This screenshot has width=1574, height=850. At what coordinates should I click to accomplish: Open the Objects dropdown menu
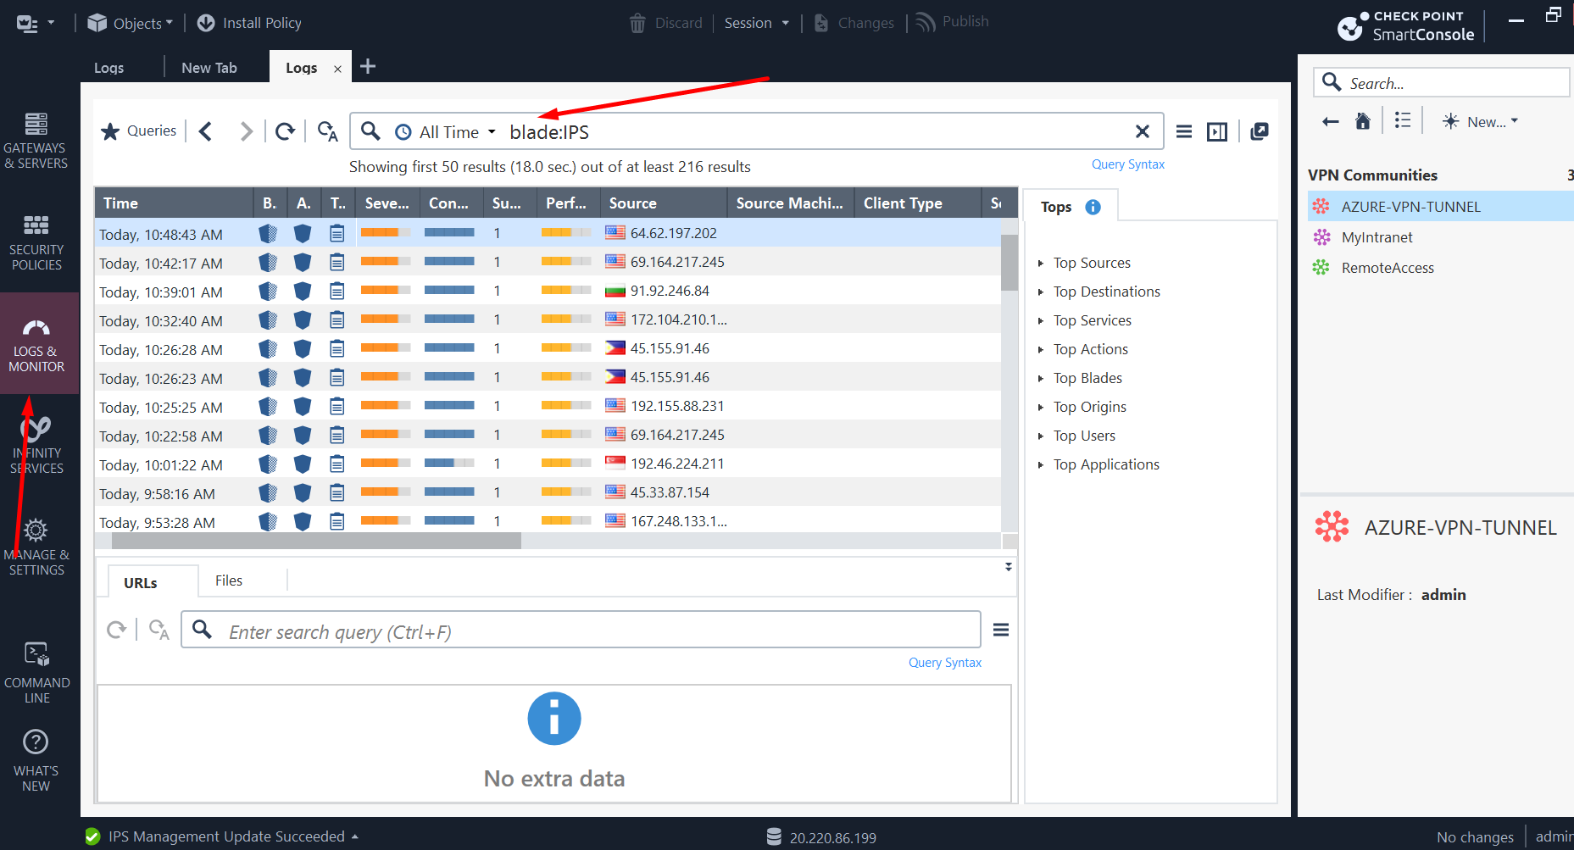131,23
